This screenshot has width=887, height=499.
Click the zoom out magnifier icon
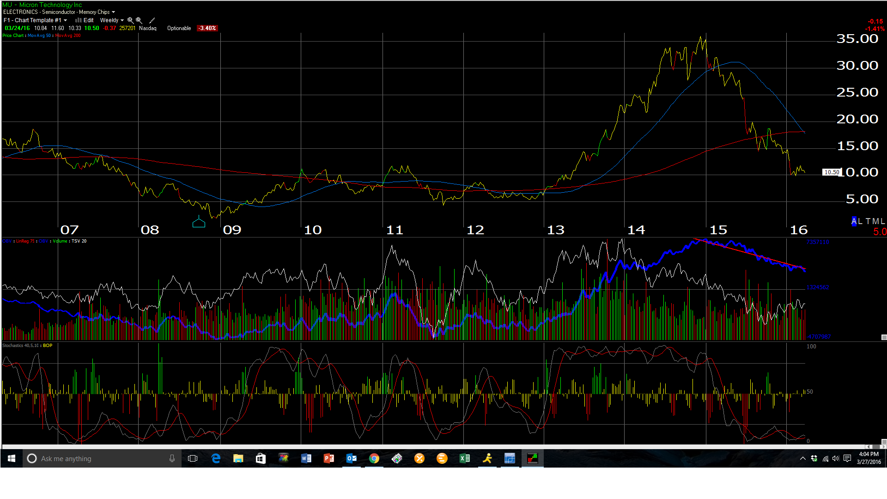point(139,20)
